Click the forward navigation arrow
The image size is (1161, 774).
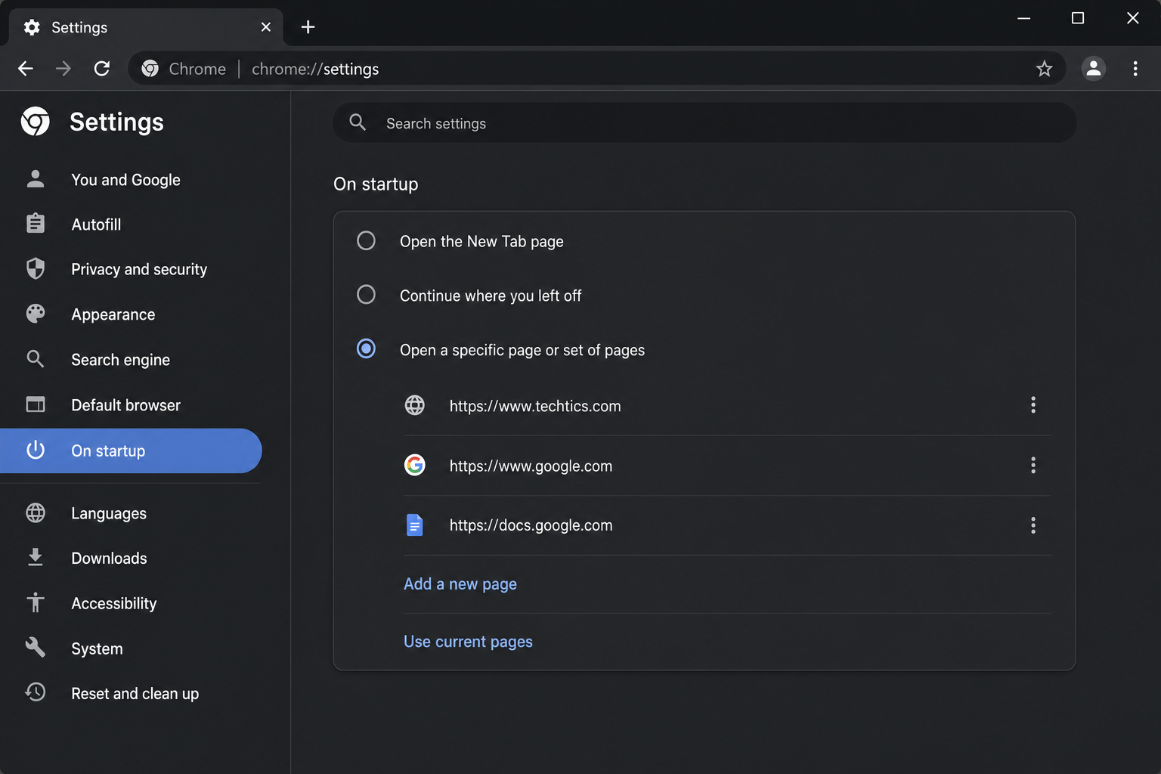click(63, 69)
